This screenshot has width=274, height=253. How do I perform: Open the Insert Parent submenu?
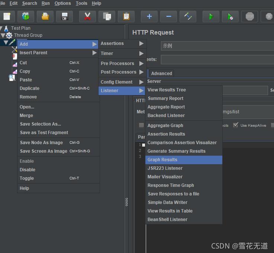(x=58, y=53)
